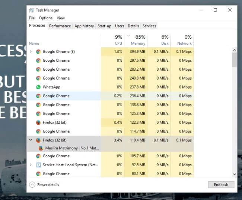Image resolution: width=242 pixels, height=200 pixels.
Task: Click Google Chrome name with 0.2% CPU
Action: click(x=56, y=96)
